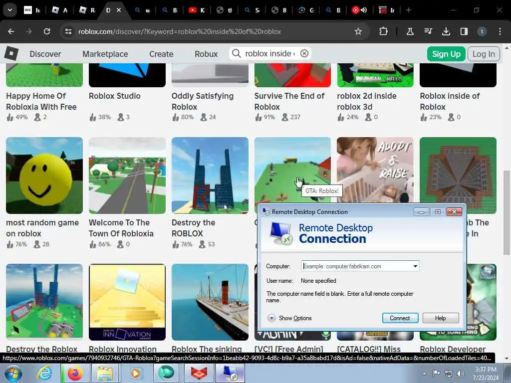This screenshot has height=383, width=511.
Task: Open Roblox inside of Roblox title link
Action: point(450,101)
